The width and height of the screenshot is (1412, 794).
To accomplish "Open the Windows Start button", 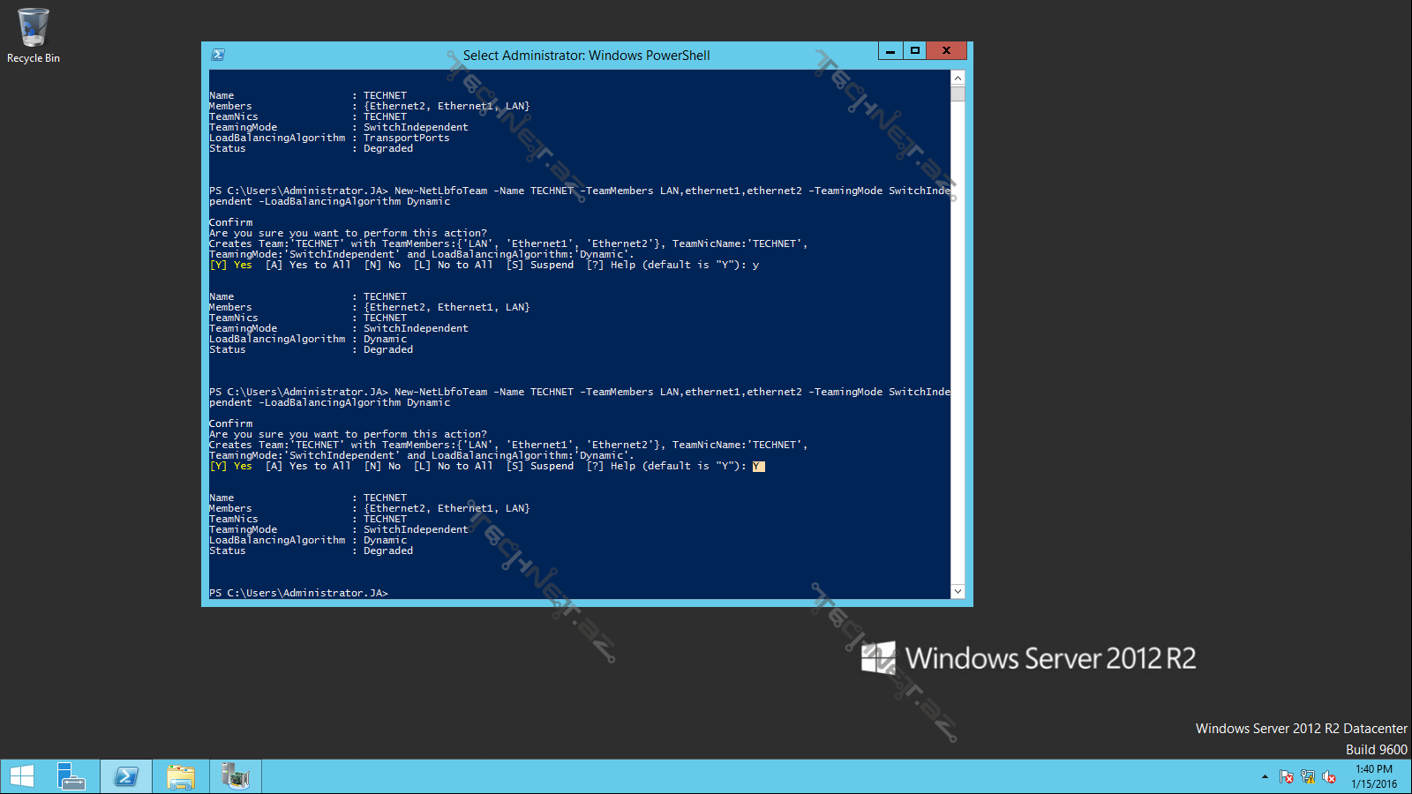I will 22,776.
